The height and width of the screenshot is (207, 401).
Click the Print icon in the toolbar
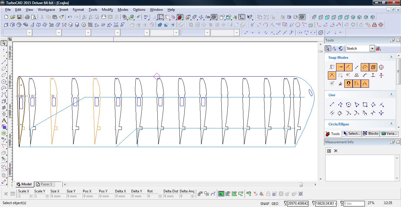[x=28, y=17]
